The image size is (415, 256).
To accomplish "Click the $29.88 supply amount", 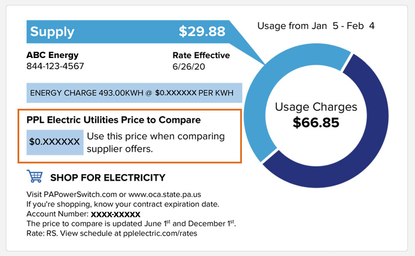I will (202, 32).
